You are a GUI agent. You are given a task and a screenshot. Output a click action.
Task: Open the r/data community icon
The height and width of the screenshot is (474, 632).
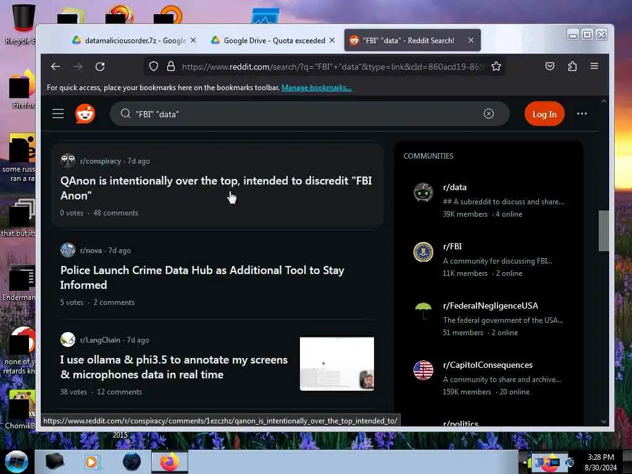click(x=423, y=193)
